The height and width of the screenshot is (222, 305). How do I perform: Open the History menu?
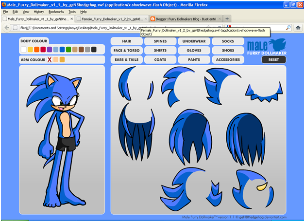pyautogui.click(x=39, y=12)
